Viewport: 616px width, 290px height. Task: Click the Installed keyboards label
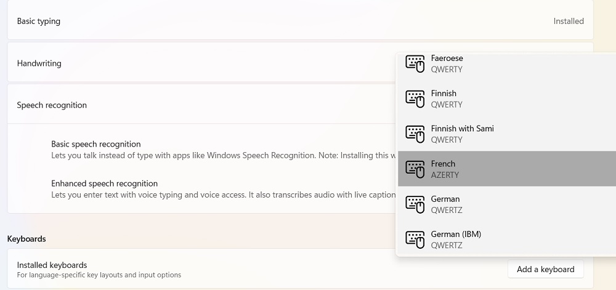(x=52, y=265)
